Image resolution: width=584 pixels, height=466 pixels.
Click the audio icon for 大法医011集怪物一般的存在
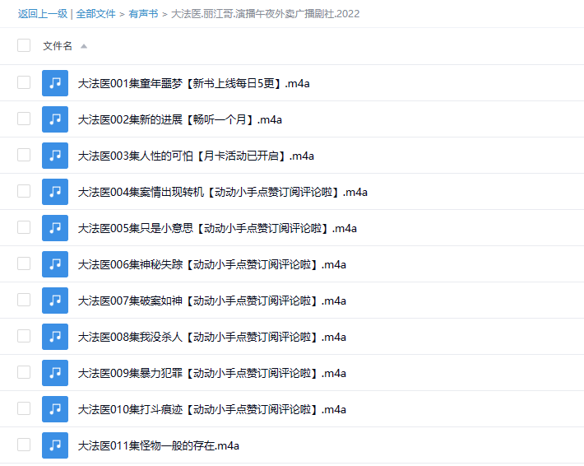click(x=55, y=445)
